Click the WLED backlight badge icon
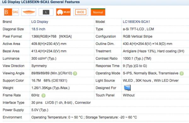The image size is (189, 123). 63,12
